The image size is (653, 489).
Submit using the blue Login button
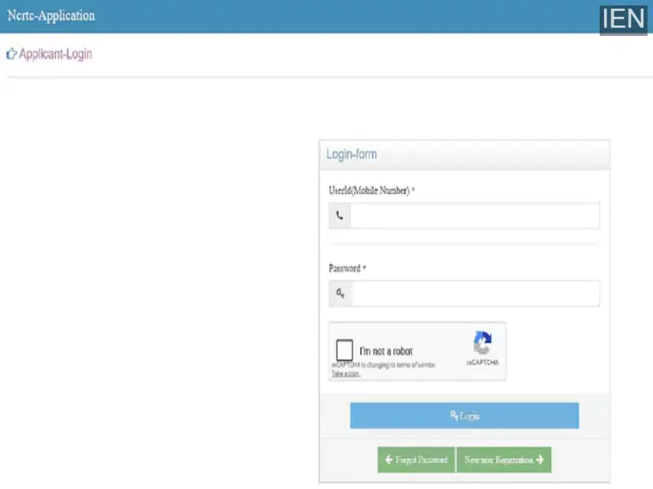464,416
